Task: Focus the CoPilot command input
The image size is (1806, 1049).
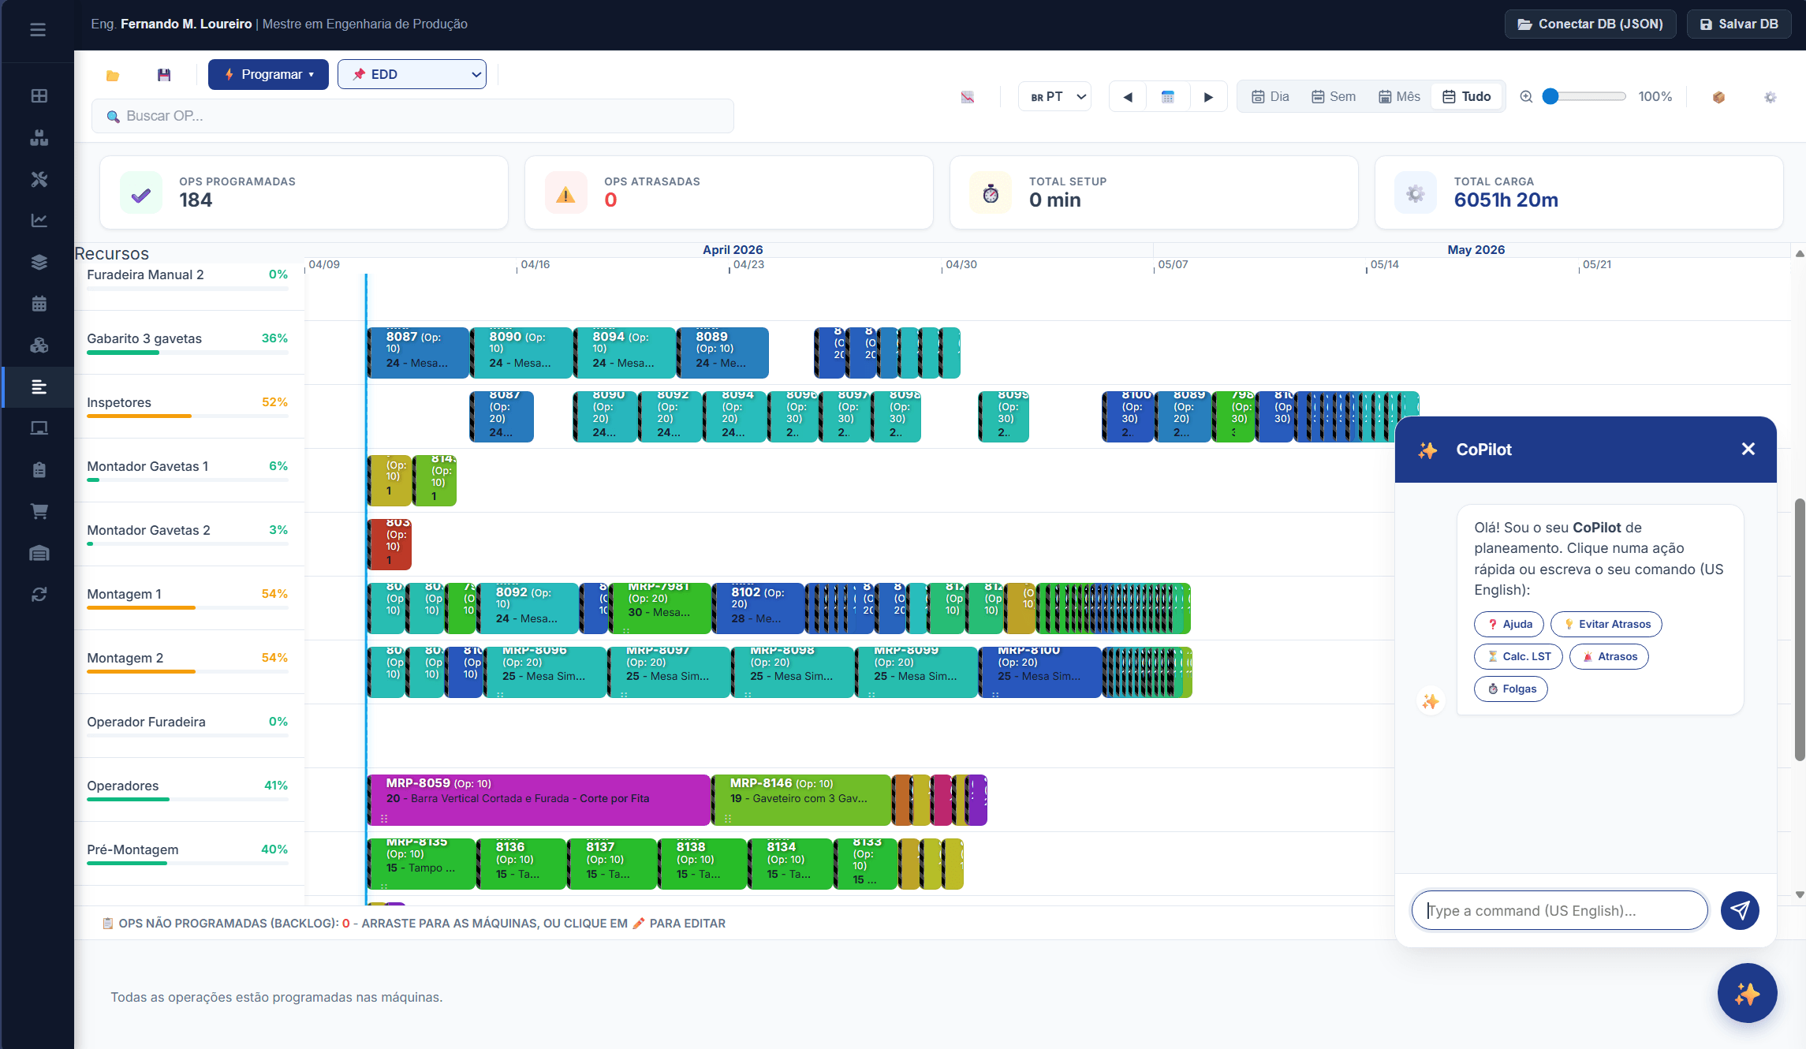Action: click(1559, 911)
